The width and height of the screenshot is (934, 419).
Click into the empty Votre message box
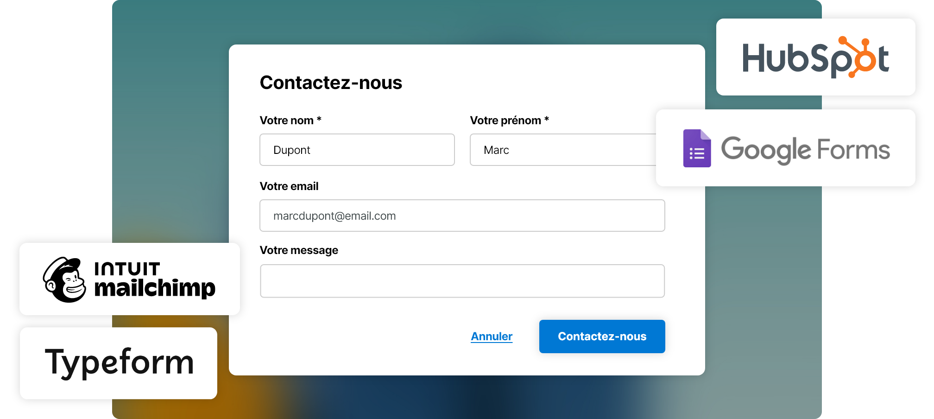click(x=462, y=281)
